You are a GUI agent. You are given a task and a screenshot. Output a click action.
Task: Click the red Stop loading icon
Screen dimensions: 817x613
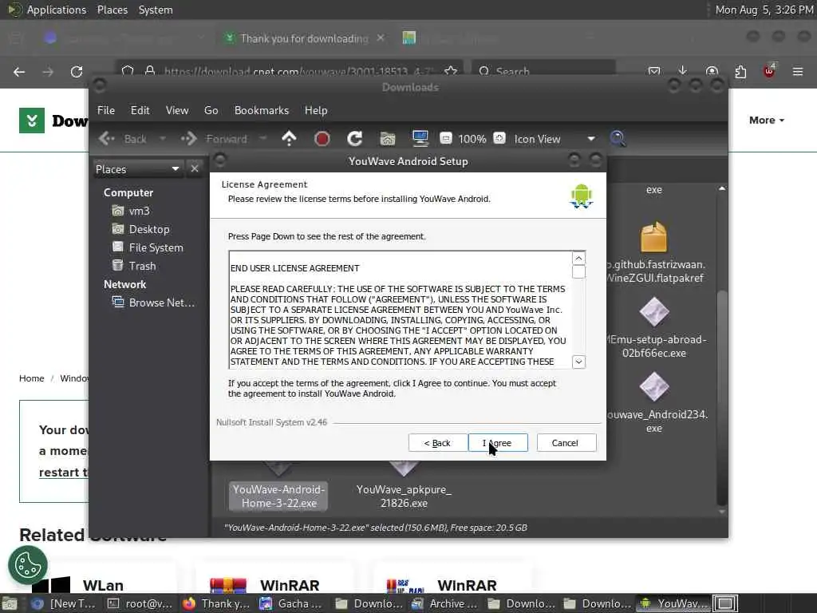tap(322, 139)
